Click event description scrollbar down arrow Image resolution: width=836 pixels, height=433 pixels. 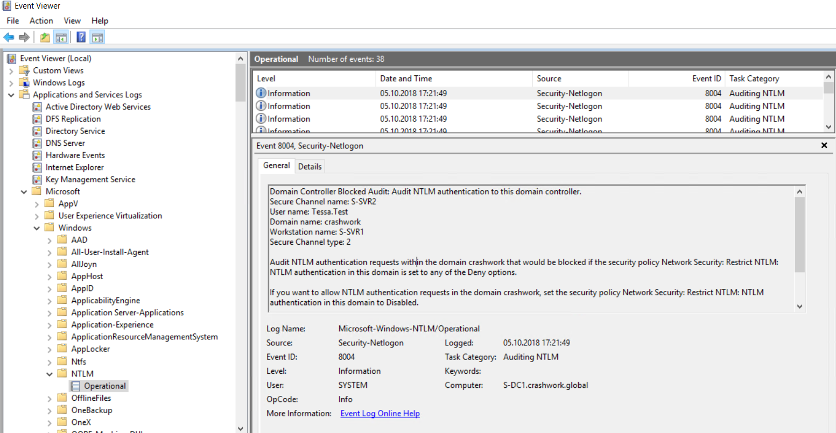tap(800, 307)
